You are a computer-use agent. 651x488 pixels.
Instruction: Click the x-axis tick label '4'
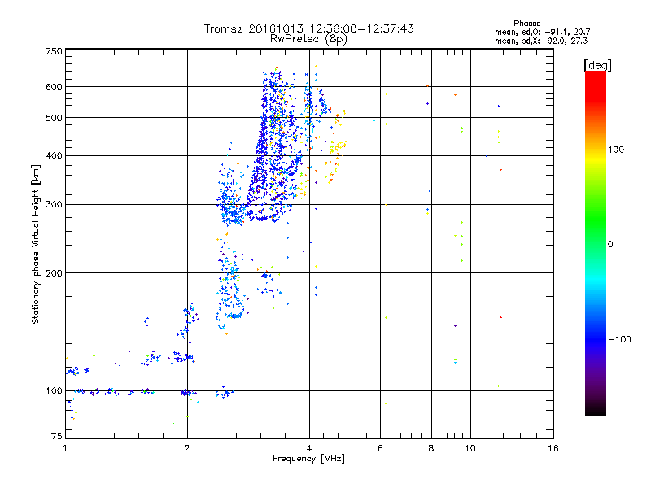pos(309,448)
